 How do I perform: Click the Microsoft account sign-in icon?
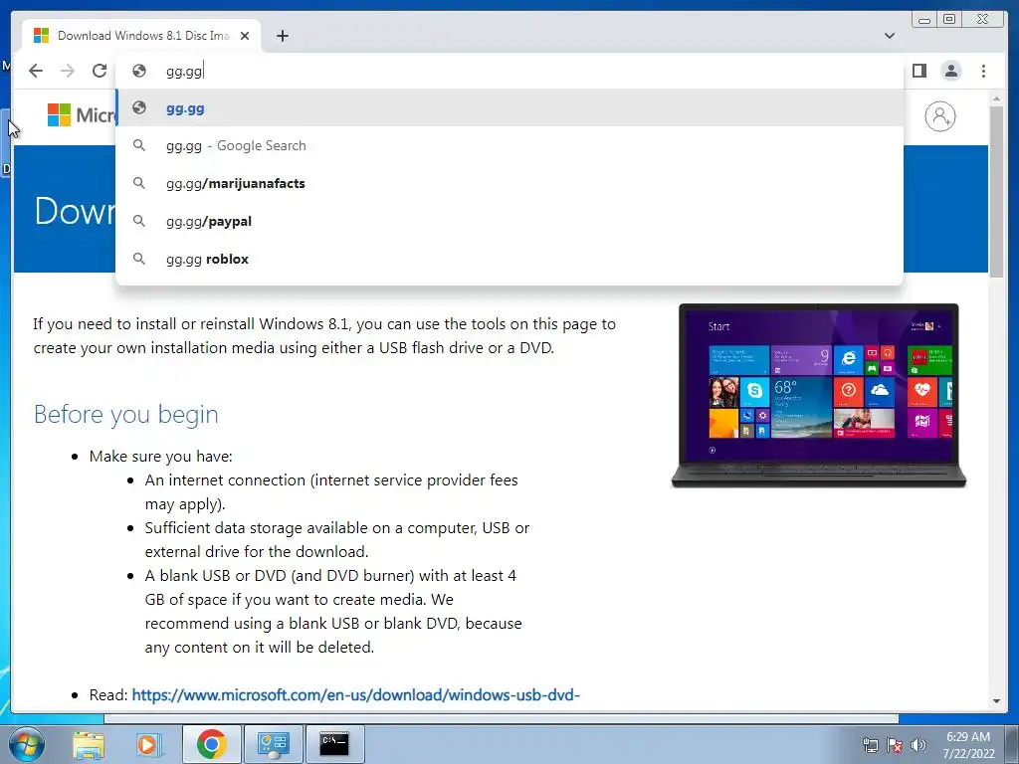939,116
